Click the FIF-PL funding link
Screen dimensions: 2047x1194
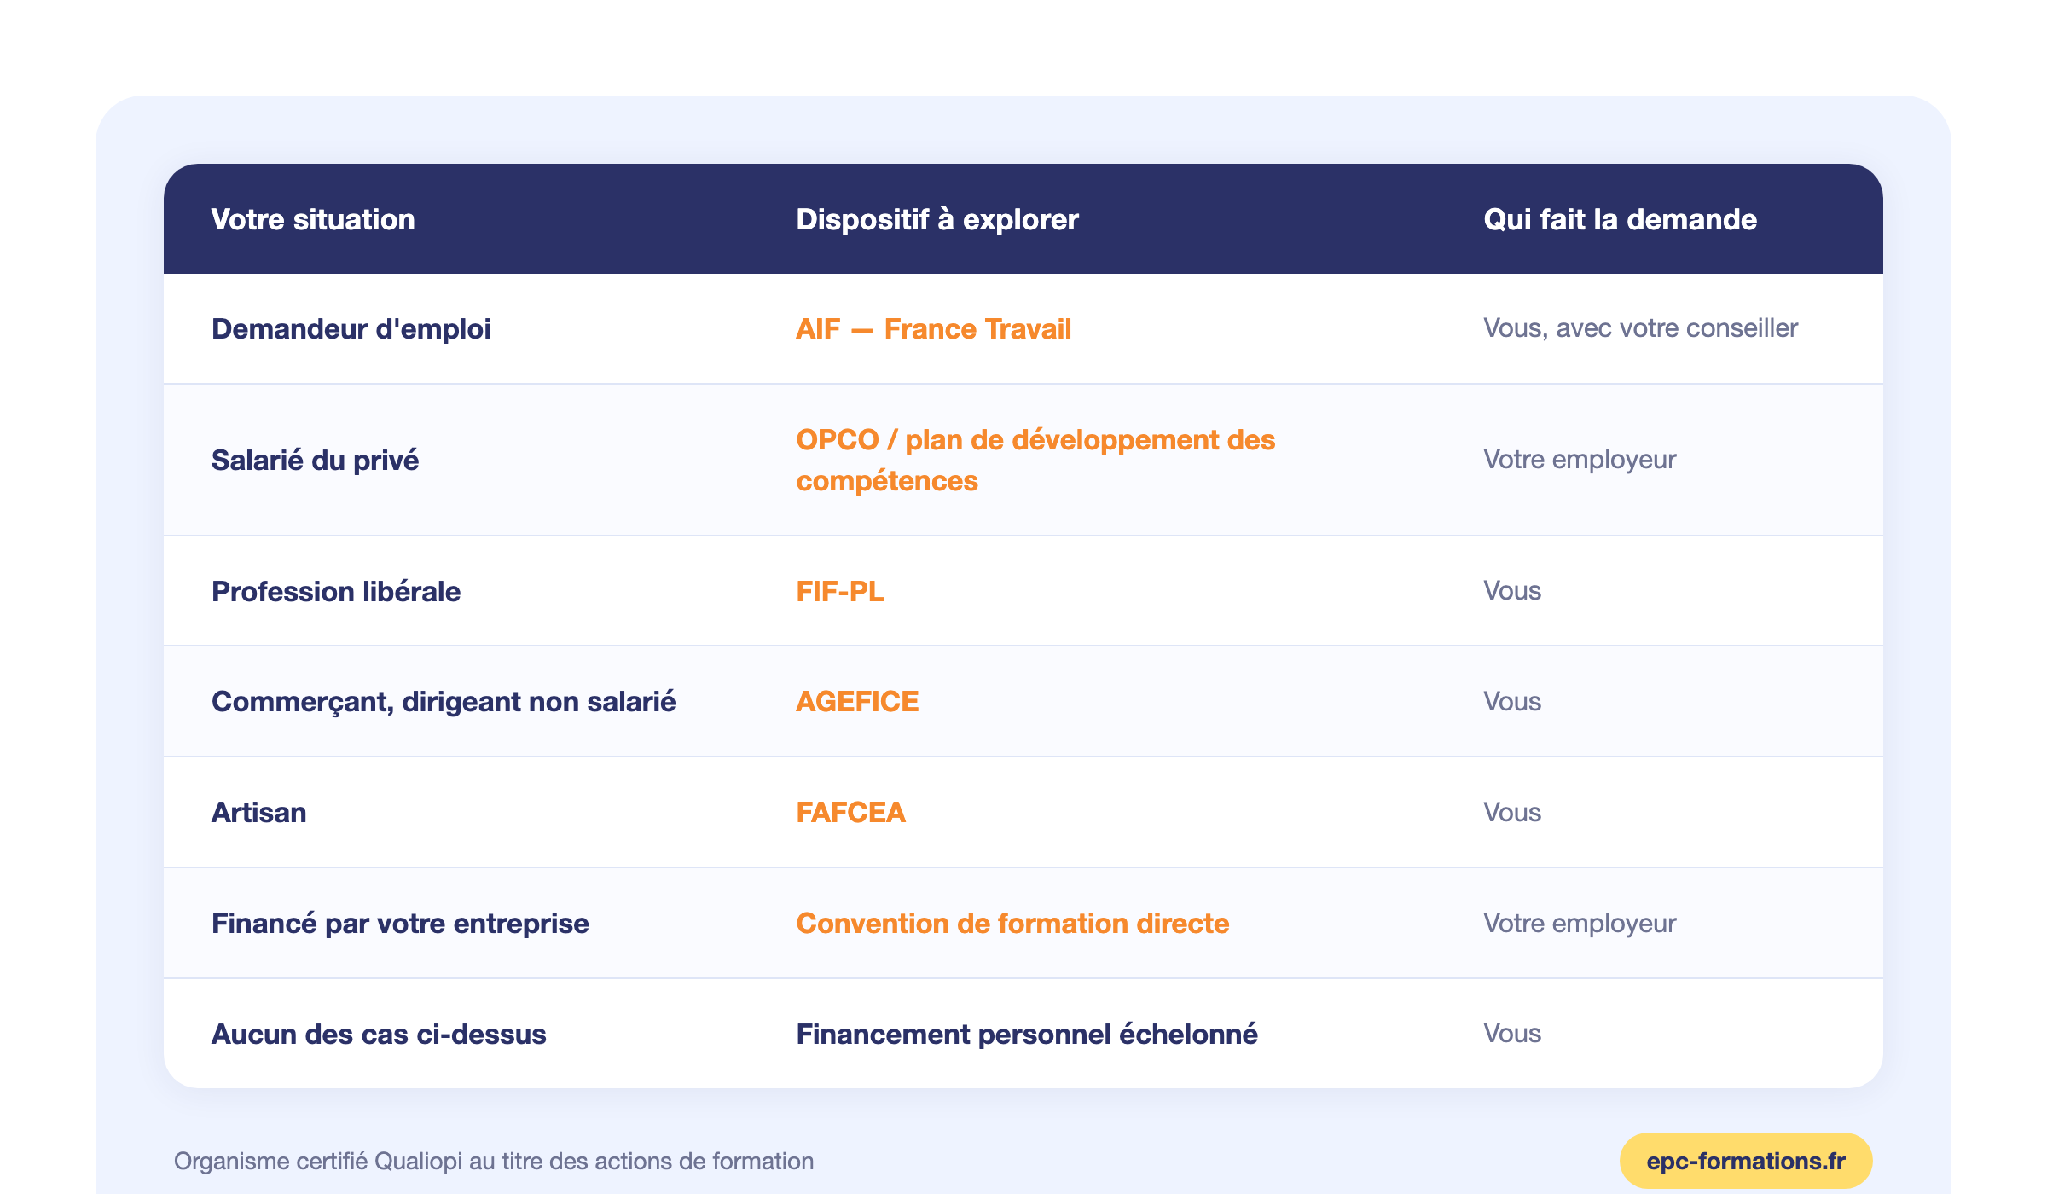click(840, 591)
